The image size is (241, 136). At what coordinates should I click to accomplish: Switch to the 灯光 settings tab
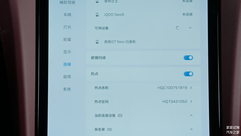point(67,27)
